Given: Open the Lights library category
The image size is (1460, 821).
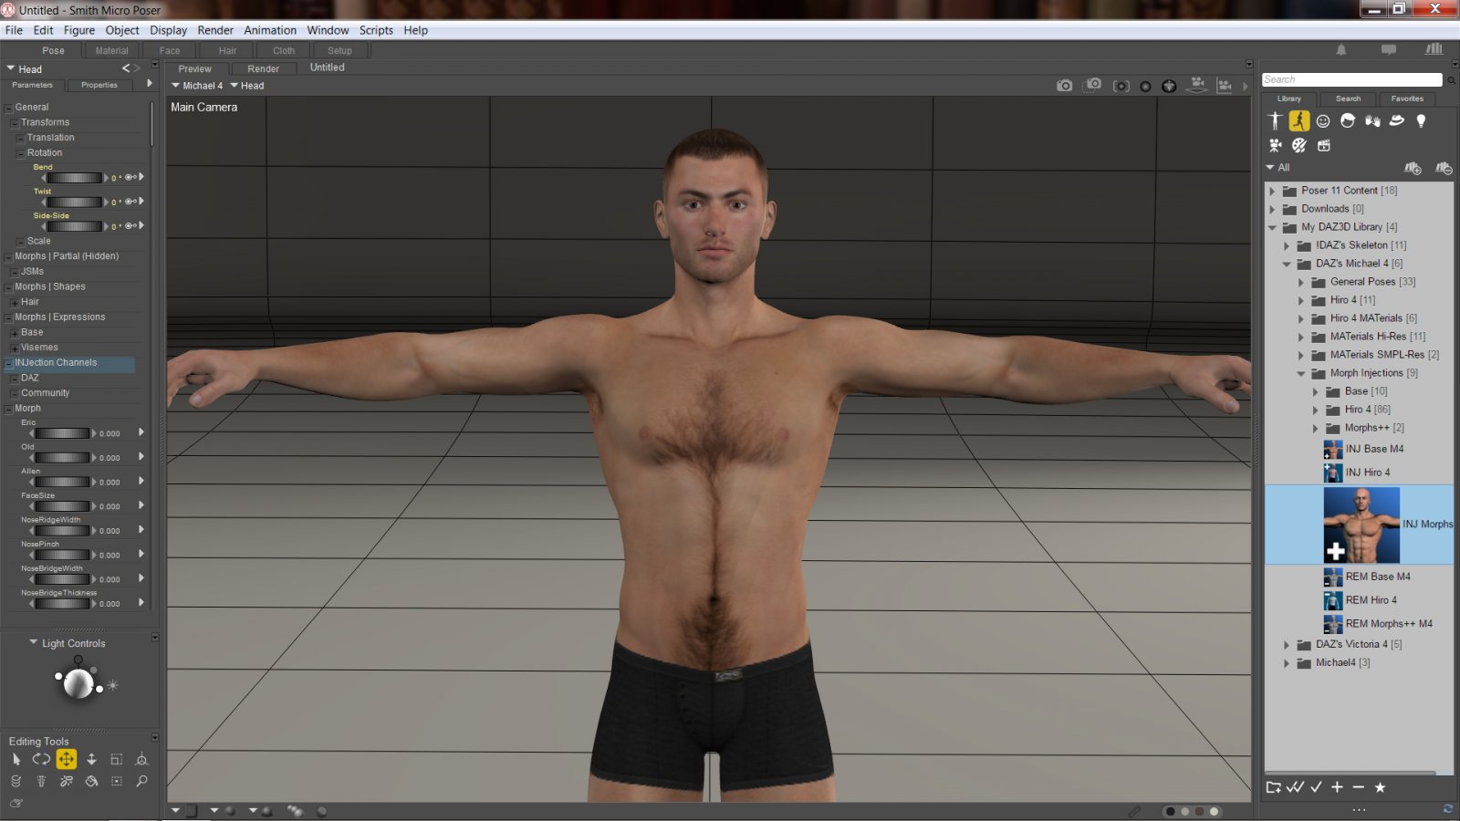Looking at the screenshot, I should point(1422,120).
